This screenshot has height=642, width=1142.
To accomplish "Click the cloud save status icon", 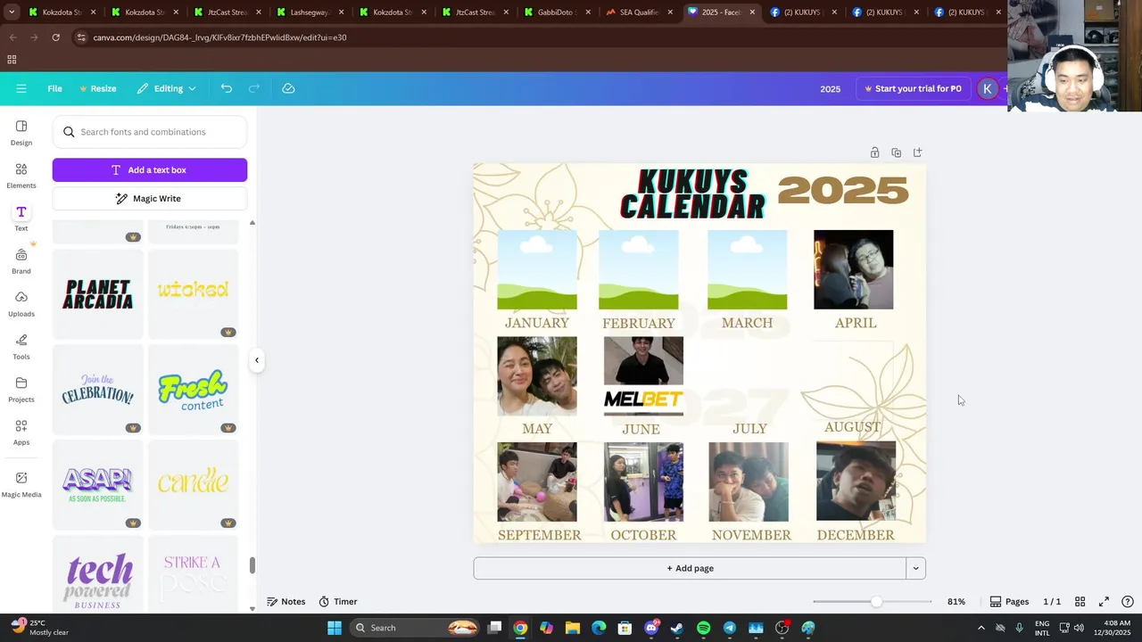I will (288, 88).
